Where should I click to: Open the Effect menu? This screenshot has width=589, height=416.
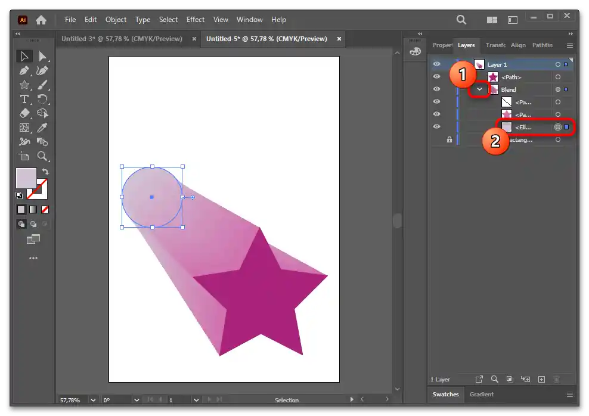tap(195, 20)
